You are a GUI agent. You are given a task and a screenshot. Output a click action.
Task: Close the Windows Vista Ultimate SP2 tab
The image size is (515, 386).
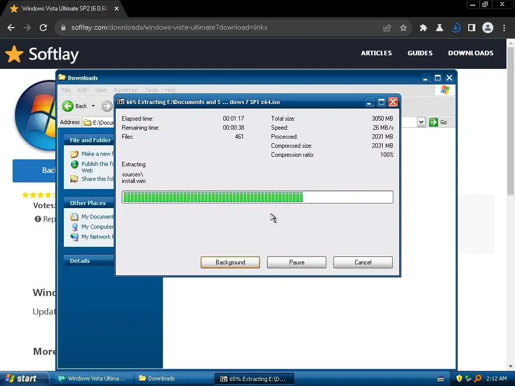coord(117,9)
